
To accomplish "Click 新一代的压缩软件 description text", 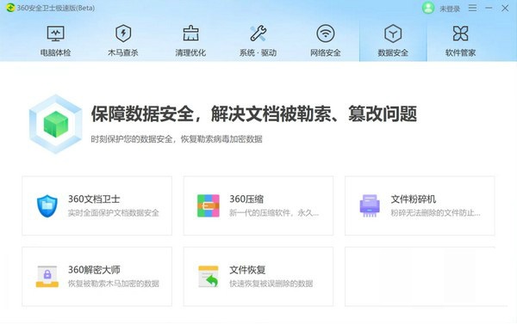I will pos(274,213).
